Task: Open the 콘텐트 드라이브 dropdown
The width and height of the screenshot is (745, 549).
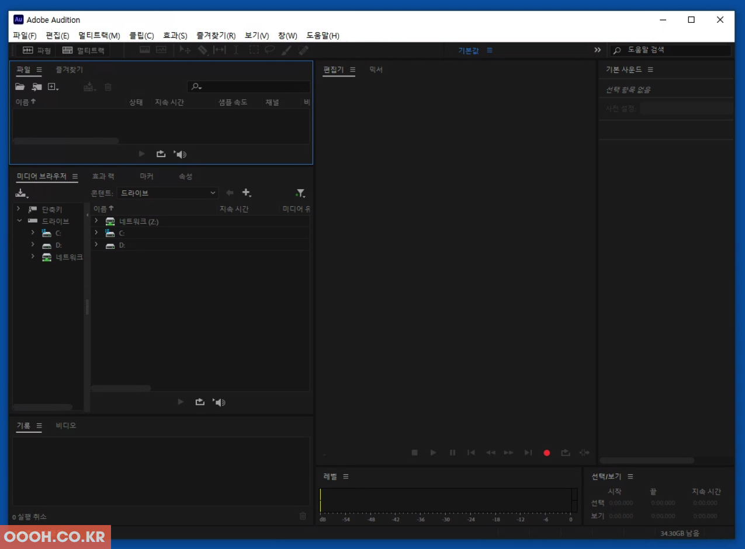Action: pyautogui.click(x=168, y=193)
